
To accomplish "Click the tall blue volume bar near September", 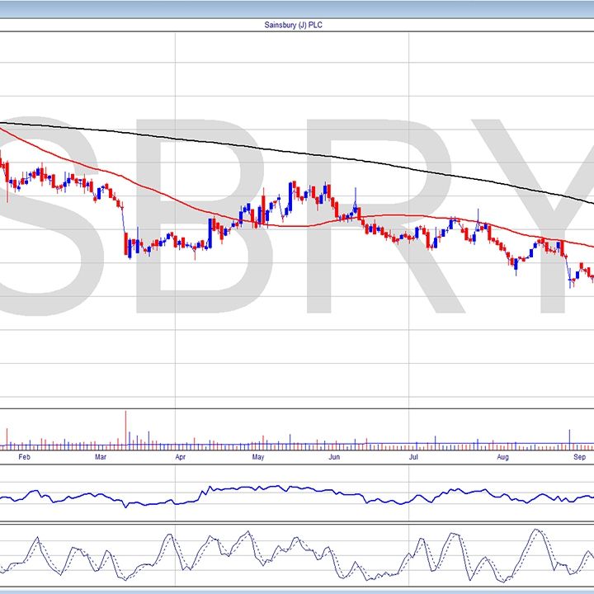I will click(569, 439).
